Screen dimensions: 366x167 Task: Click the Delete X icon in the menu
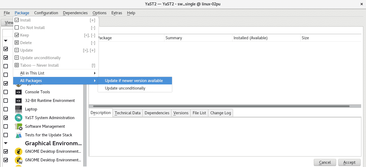[17, 43]
